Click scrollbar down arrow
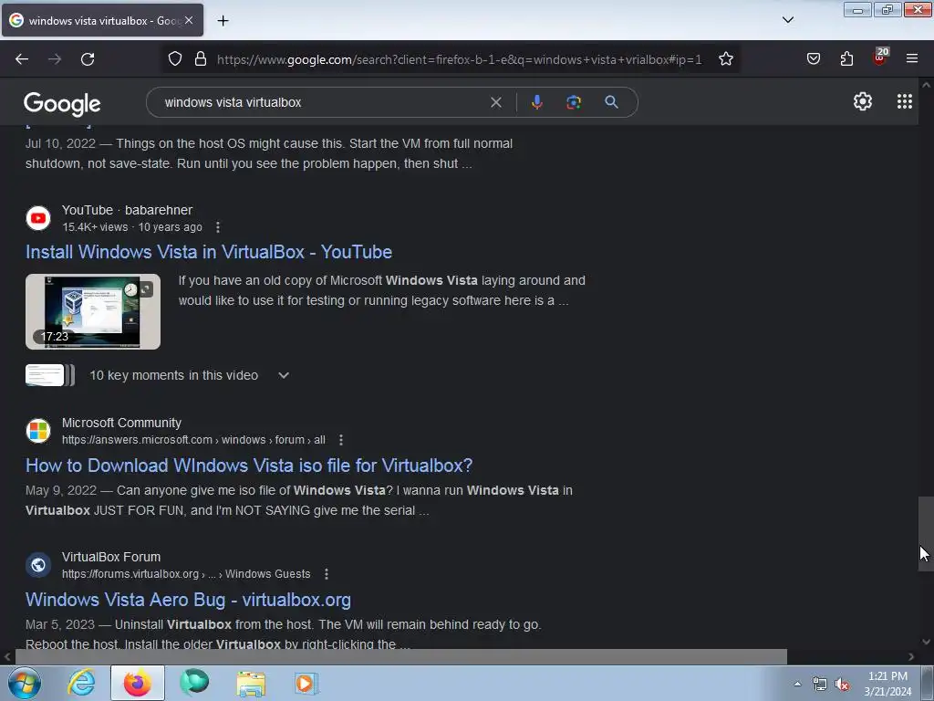Screen dimensions: 934x701 point(926,642)
